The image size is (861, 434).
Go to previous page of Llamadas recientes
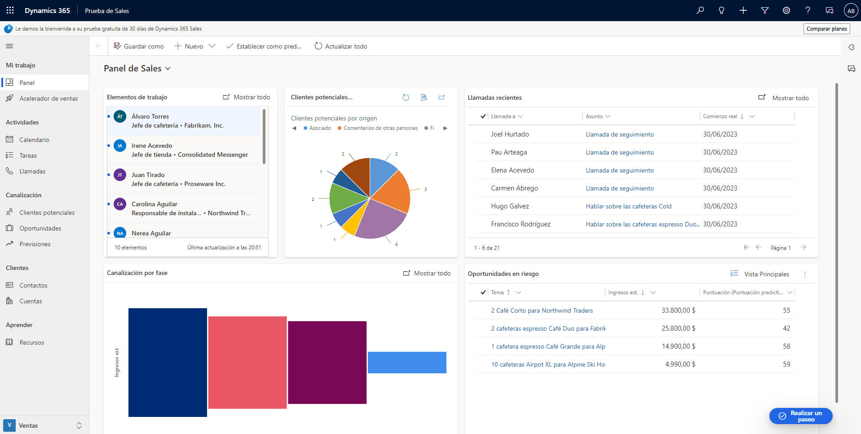tap(759, 247)
